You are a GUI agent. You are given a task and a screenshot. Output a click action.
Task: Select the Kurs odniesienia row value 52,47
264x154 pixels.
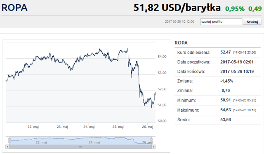coord(226,52)
